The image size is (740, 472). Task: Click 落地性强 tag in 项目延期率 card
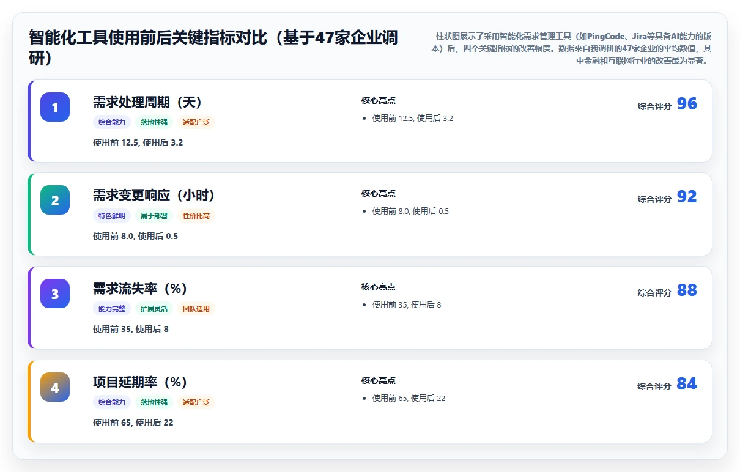click(x=154, y=402)
